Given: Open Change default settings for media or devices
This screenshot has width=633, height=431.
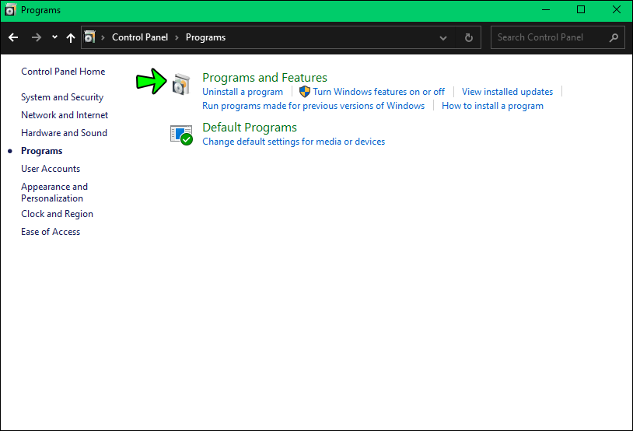Looking at the screenshot, I should [293, 142].
